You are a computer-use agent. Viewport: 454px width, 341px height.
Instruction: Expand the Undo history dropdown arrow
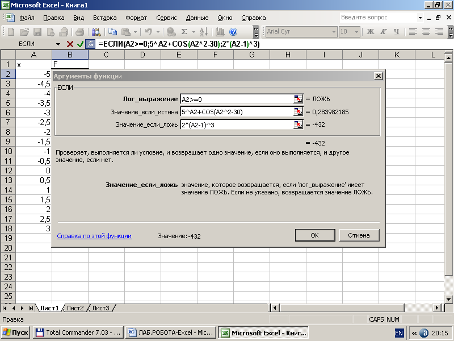coord(158,32)
